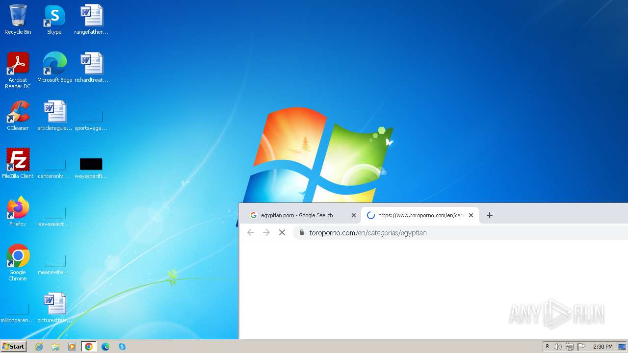This screenshot has width=628, height=353.
Task: Launch Google Chrome desktop shortcut
Action: tap(18, 263)
